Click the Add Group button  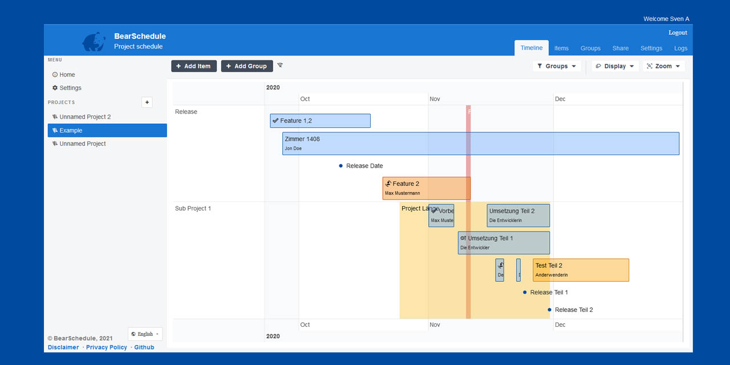click(247, 66)
